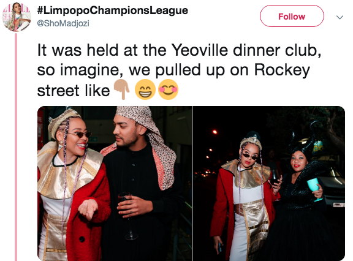Click the blushing smile emoji
The width and height of the screenshot is (353, 261).
point(168,89)
